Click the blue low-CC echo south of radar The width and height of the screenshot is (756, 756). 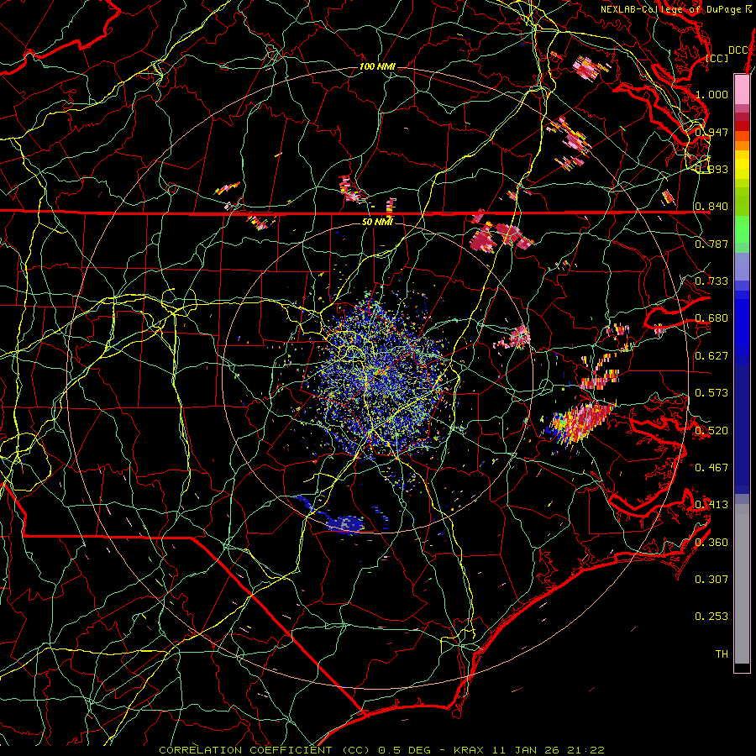coord(344,523)
